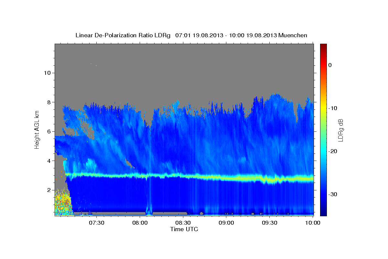The width and height of the screenshot is (388, 259).
Task: Click the noisy yellow-red patch at plot start
Action: 63,202
